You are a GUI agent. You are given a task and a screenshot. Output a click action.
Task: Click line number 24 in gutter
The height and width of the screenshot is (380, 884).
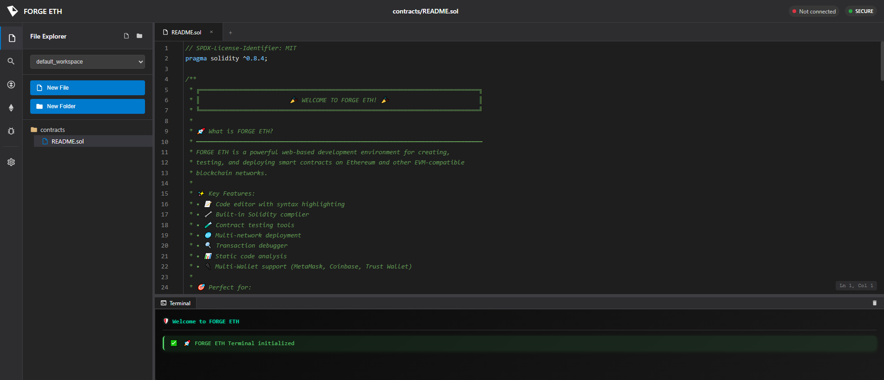tap(165, 287)
